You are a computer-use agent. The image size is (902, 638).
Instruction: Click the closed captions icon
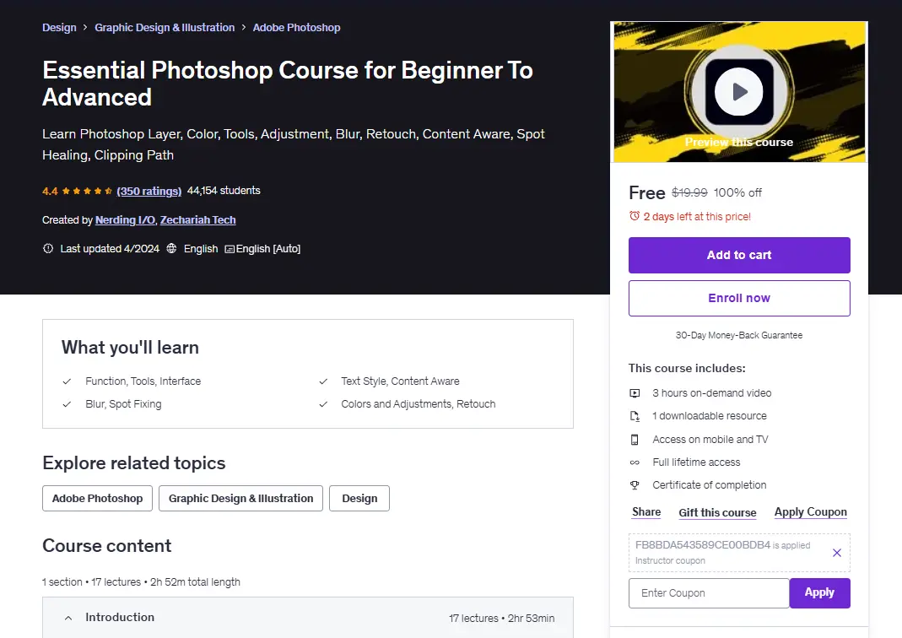click(x=230, y=249)
